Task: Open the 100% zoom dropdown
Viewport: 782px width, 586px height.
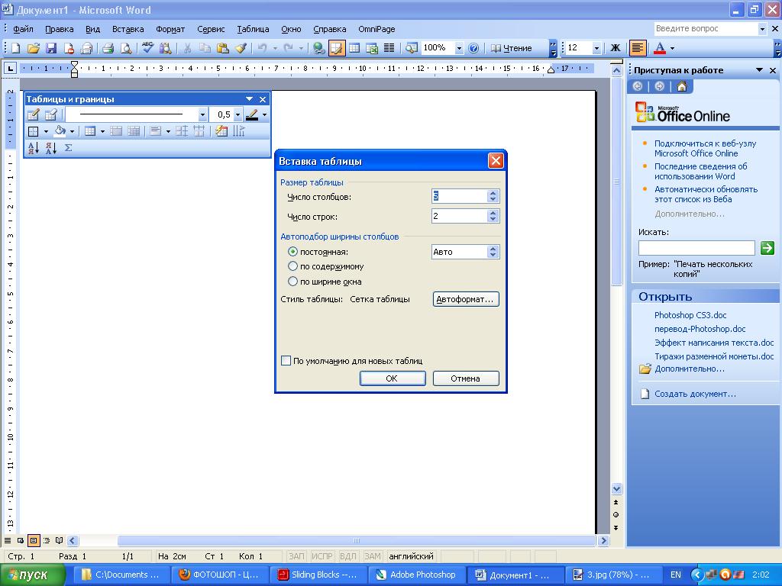Action: click(459, 48)
